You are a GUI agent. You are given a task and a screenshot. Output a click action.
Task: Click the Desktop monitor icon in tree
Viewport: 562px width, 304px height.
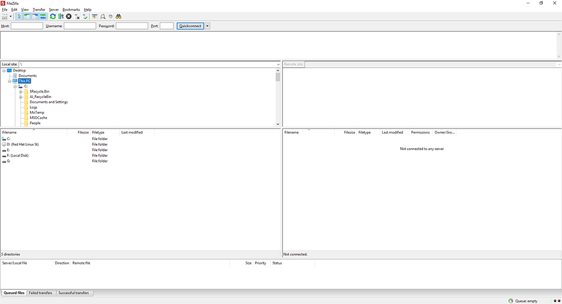tap(10, 71)
